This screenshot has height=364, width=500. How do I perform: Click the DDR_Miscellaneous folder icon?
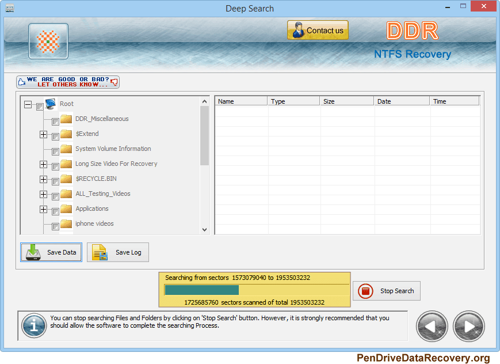pos(66,119)
